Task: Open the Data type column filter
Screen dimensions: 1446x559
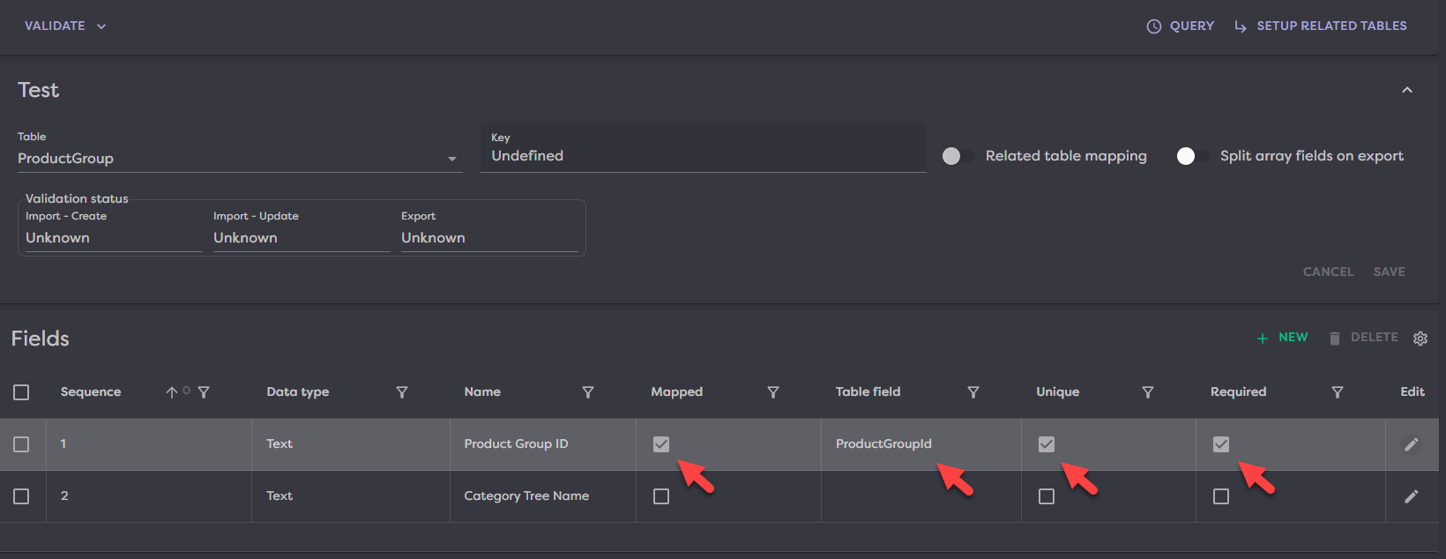Action: [402, 392]
